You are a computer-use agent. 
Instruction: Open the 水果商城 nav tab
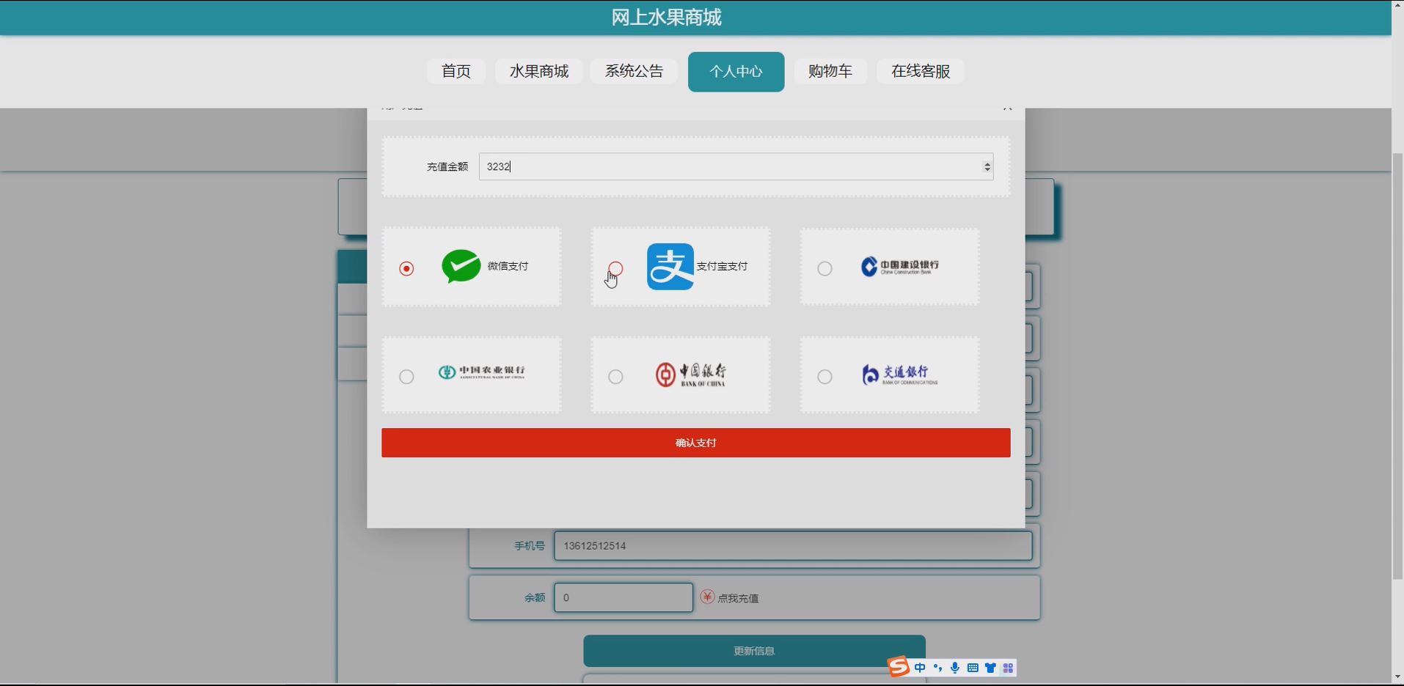coord(539,71)
